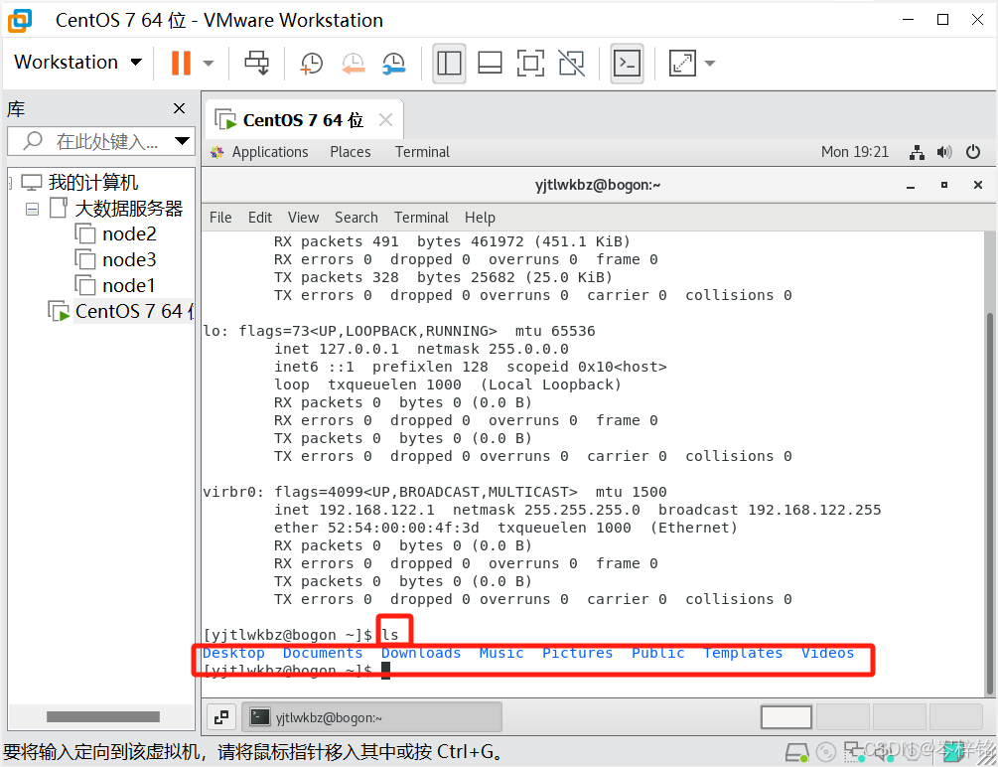Open the Terminal menu in terminal menubar

(421, 218)
